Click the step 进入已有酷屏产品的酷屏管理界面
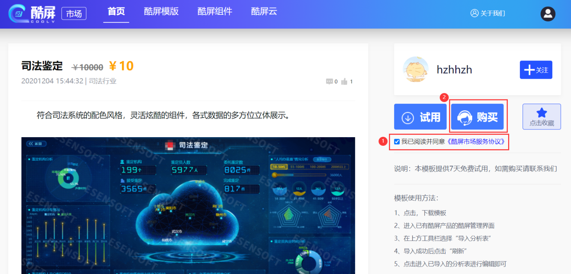 pyautogui.click(x=444, y=226)
